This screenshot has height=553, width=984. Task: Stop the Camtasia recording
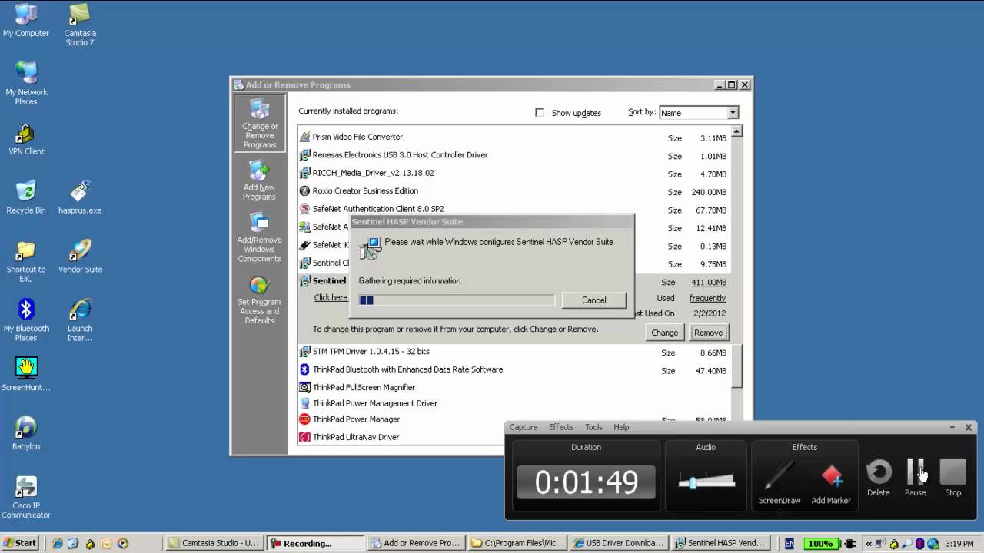point(952,478)
